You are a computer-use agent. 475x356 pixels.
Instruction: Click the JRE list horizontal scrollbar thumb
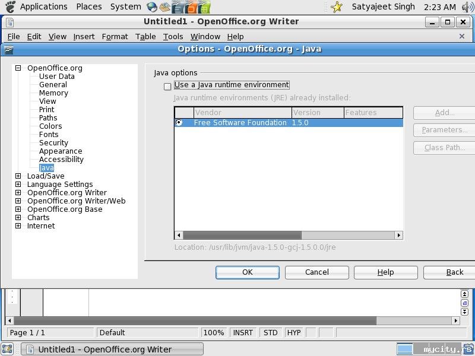coord(242,235)
